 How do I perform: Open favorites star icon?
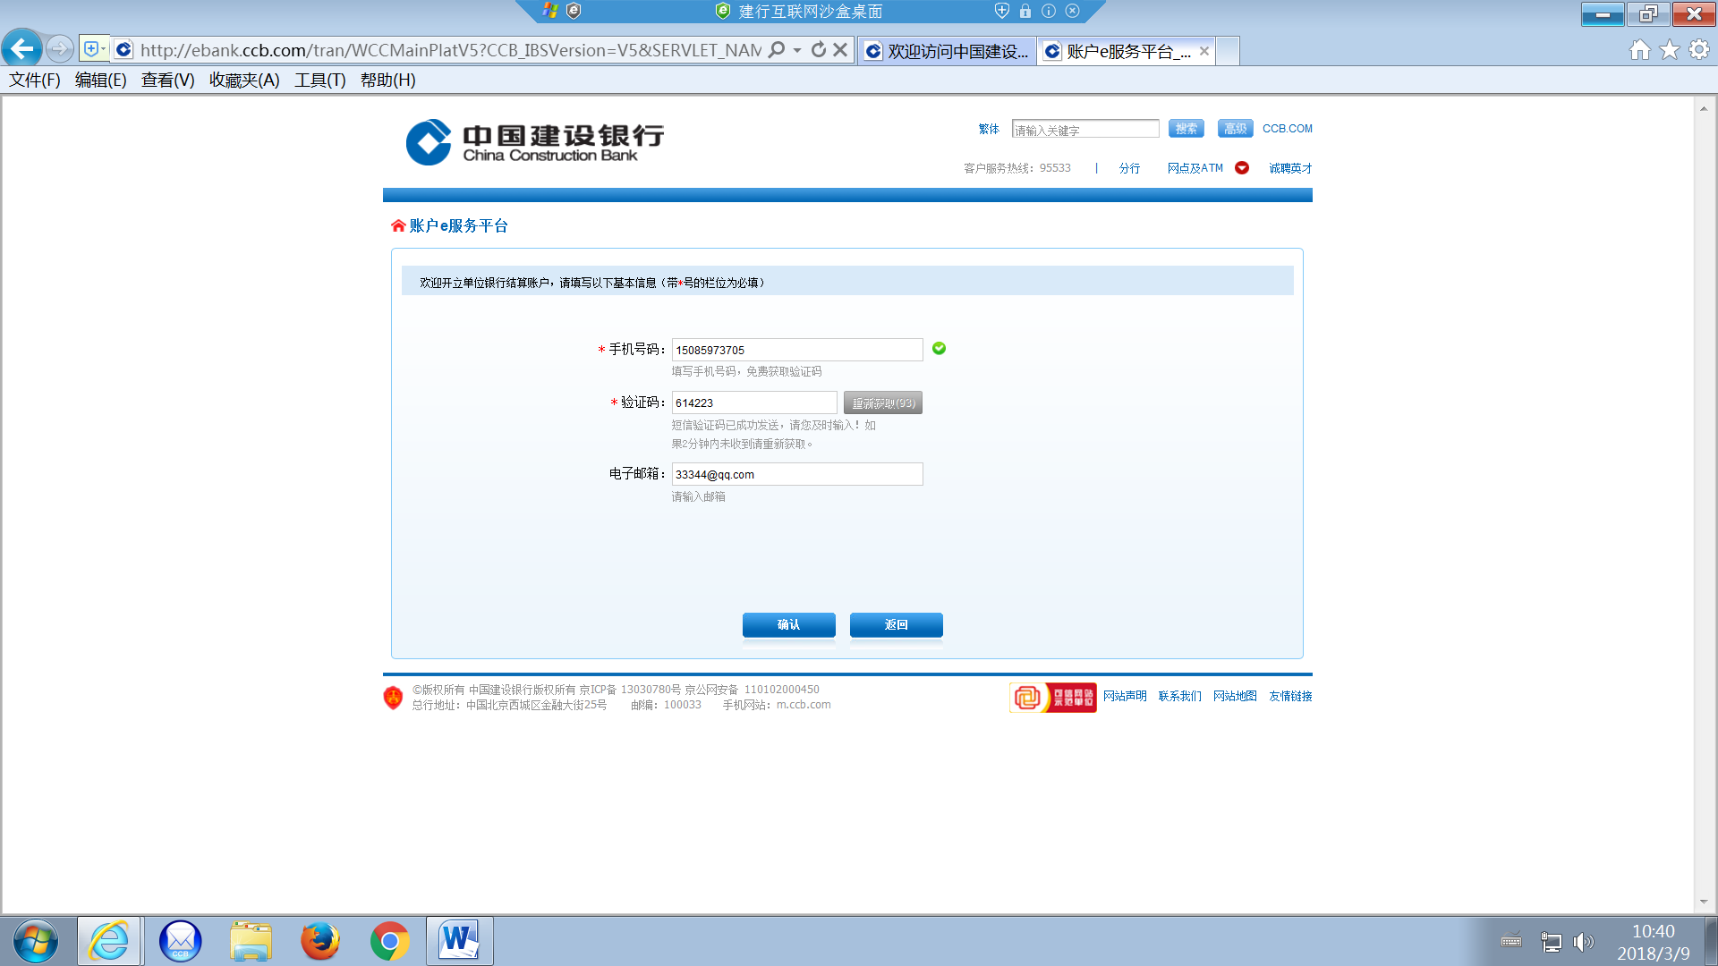pyautogui.click(x=1669, y=50)
